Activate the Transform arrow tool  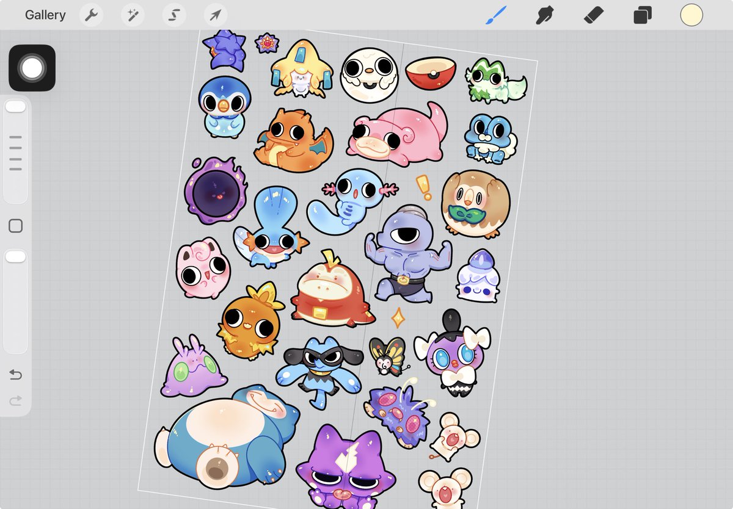point(216,15)
